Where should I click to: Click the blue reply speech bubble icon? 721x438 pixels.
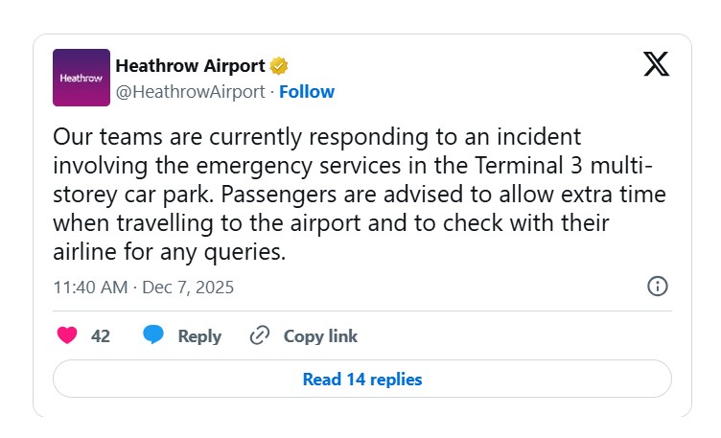pyautogui.click(x=153, y=335)
